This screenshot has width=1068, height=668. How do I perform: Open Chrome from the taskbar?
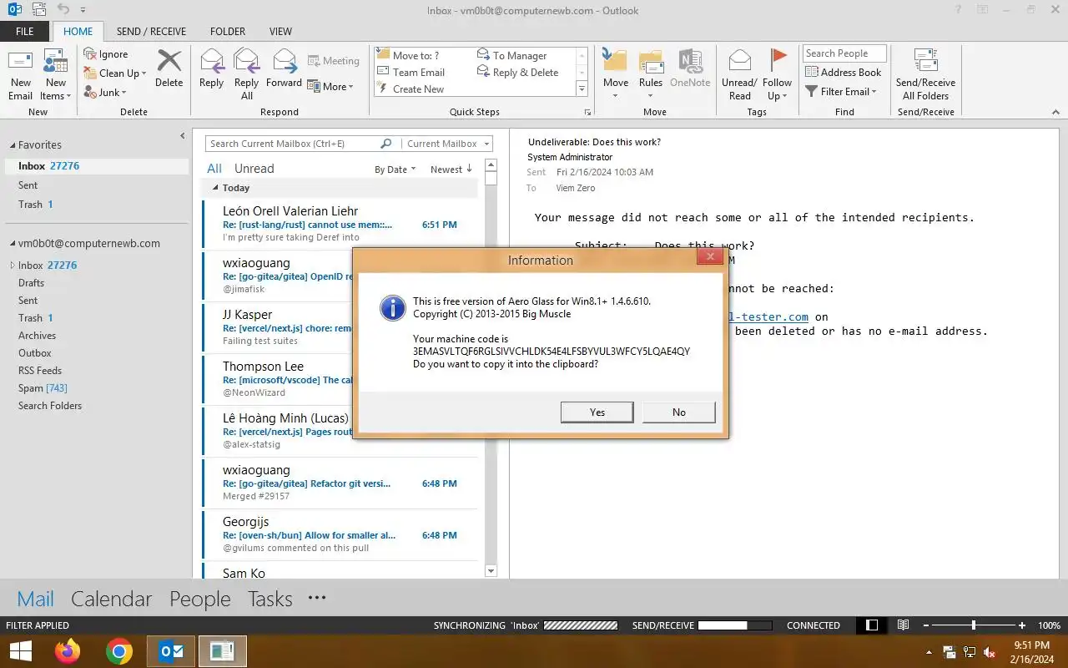click(x=119, y=651)
